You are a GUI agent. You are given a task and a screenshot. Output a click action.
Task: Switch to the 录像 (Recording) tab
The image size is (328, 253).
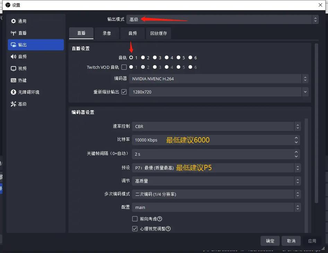(x=106, y=33)
